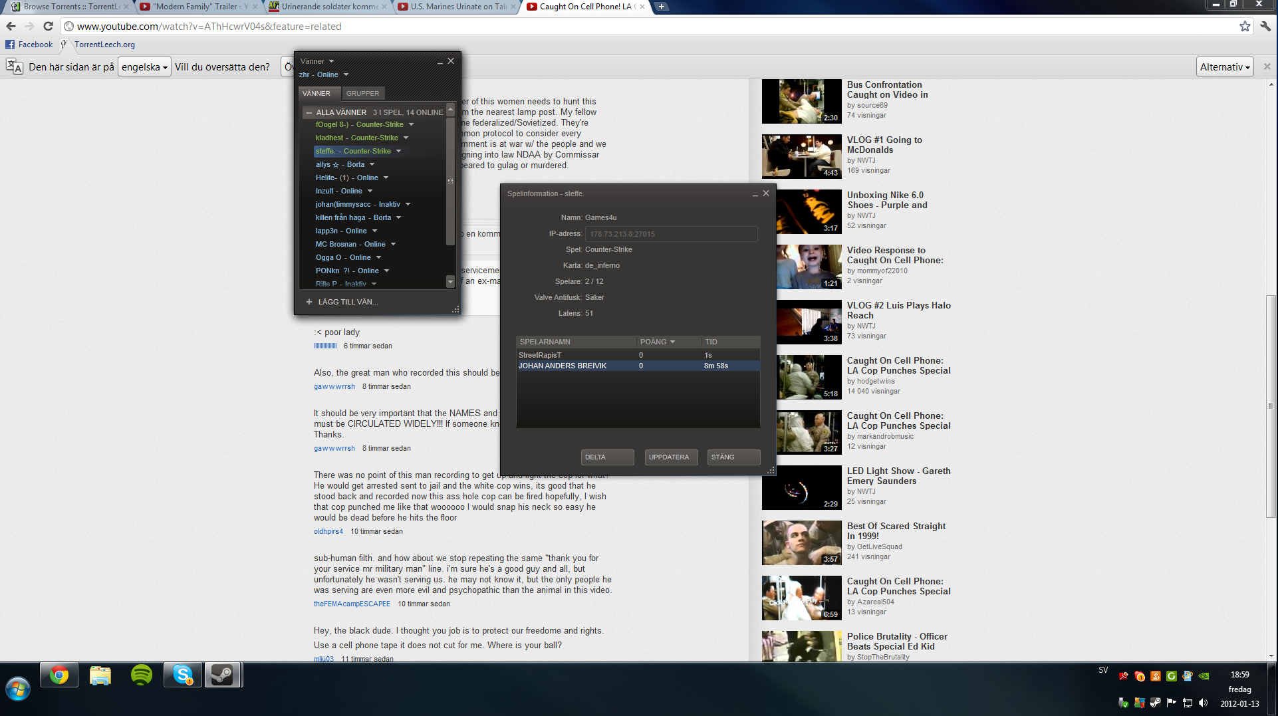Open commenter gawwwrrsh profile, 'Also, the great man' comment
The width and height of the screenshot is (1278, 716).
334,386
